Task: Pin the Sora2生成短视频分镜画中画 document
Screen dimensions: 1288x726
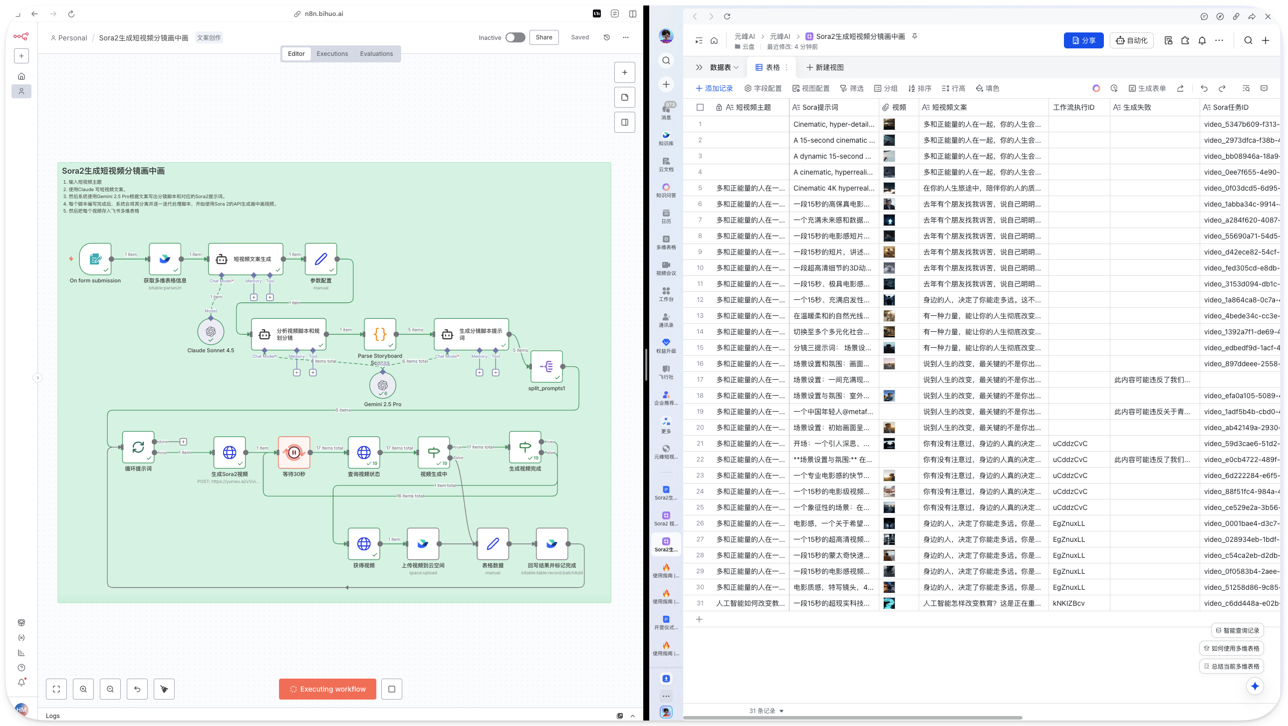Action: point(915,36)
